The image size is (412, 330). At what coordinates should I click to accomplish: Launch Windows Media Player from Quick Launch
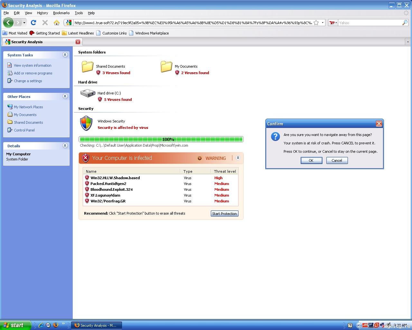48,325
